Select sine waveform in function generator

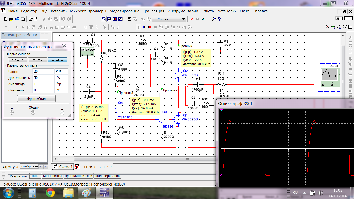(18, 60)
